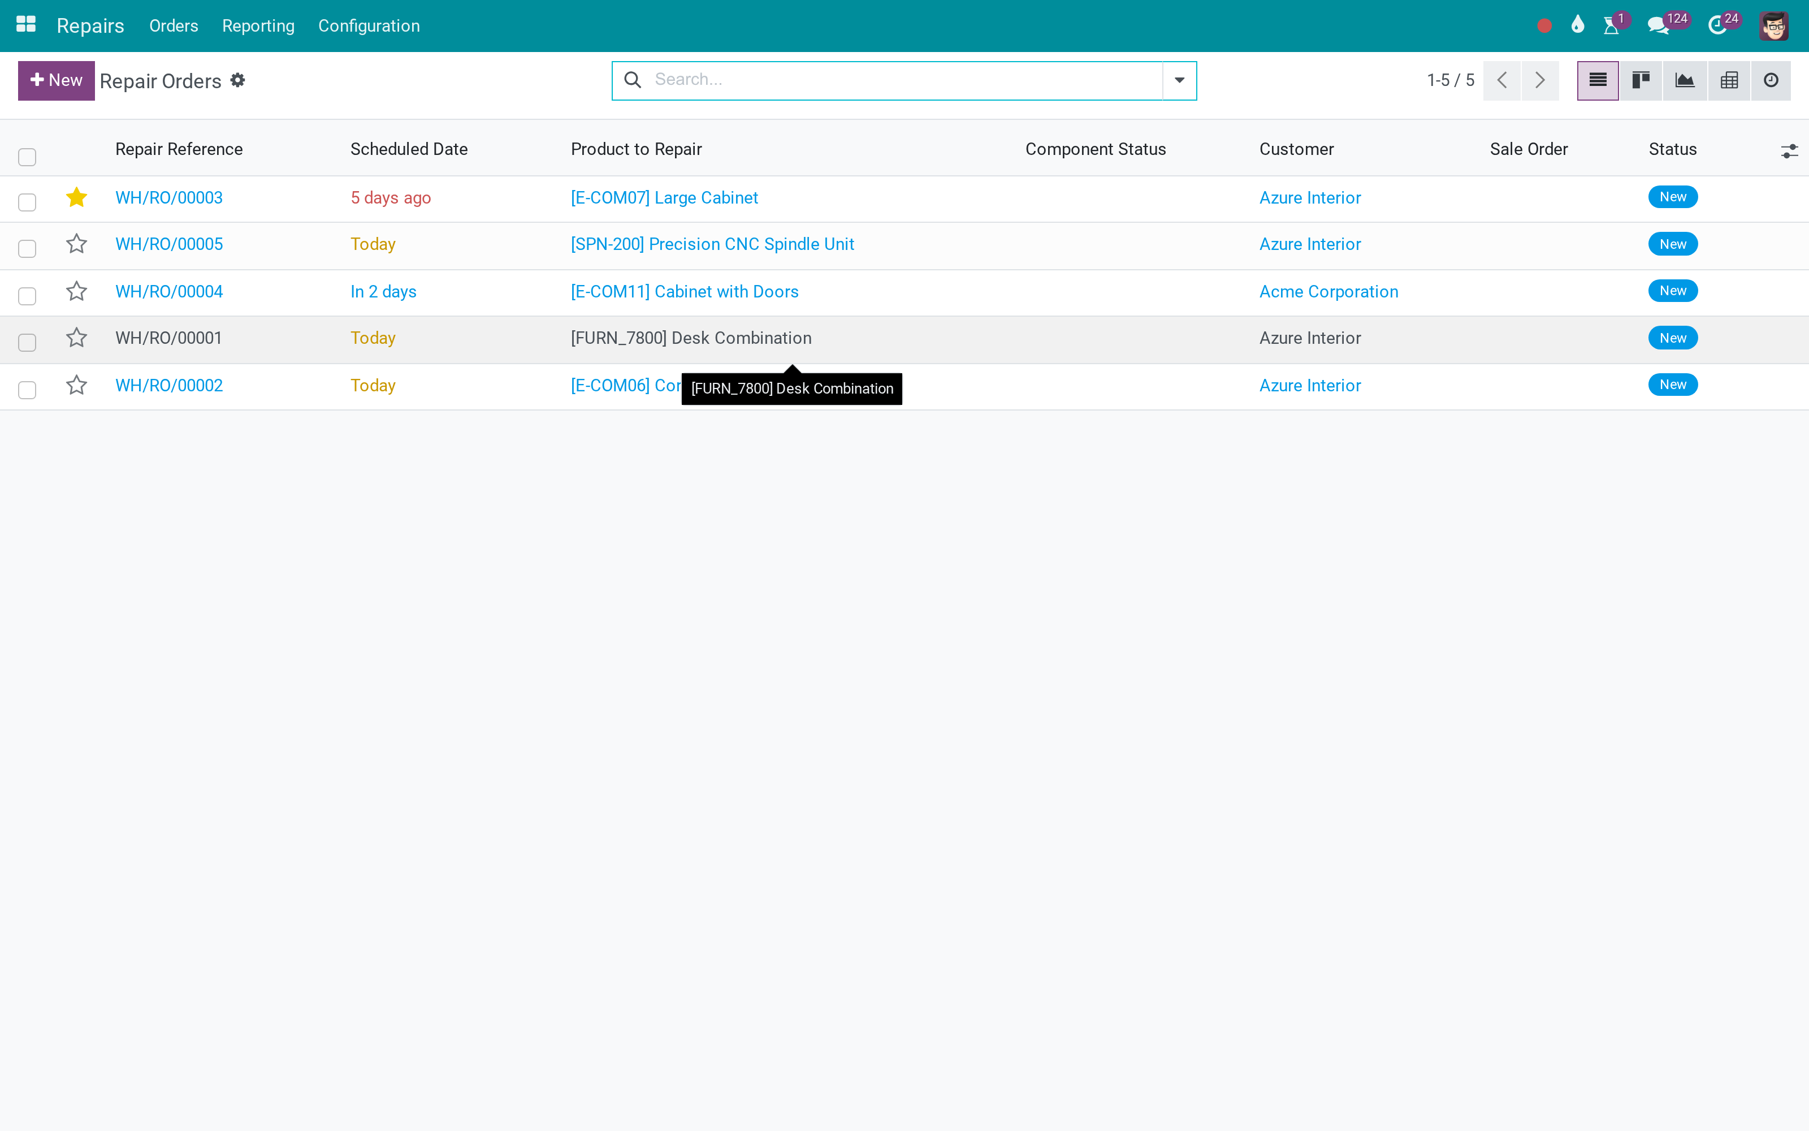The image size is (1809, 1131).
Task: Open repair order WH/RO/00001
Action: point(169,338)
